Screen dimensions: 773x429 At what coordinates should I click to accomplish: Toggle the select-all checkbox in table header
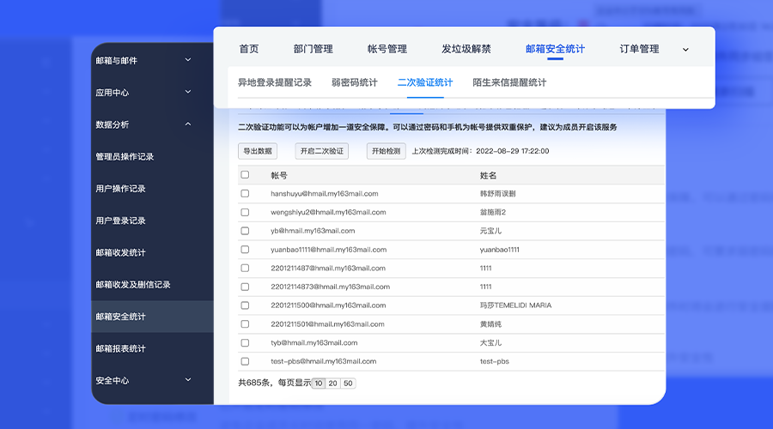[x=245, y=175]
